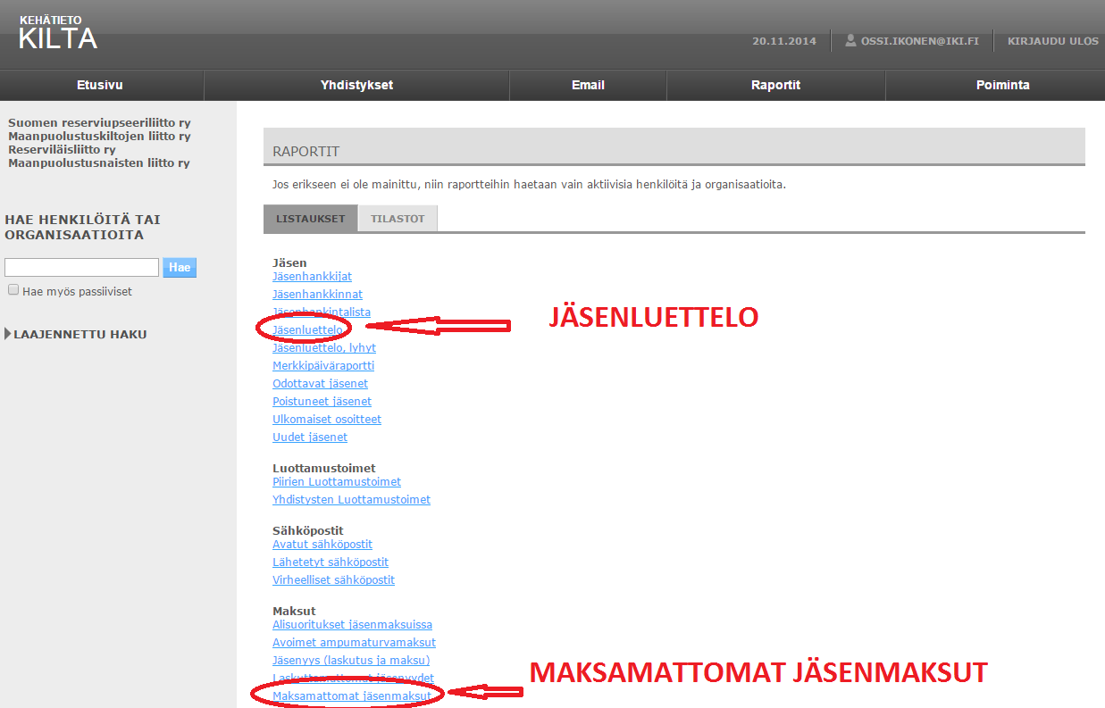Image resolution: width=1105 pixels, height=708 pixels.
Task: Click the Sähköpostit section heading
Action: tap(308, 531)
